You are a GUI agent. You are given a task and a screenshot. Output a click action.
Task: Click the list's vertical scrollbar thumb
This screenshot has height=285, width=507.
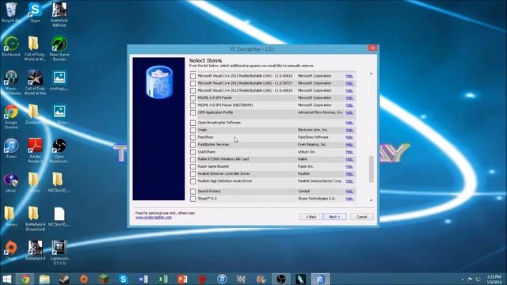372,169
